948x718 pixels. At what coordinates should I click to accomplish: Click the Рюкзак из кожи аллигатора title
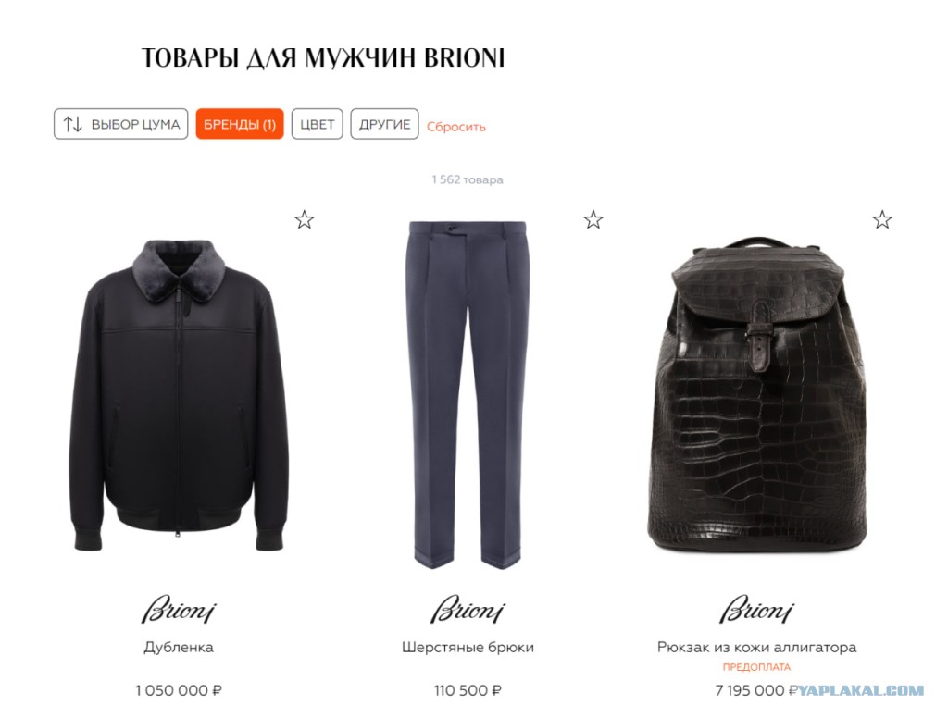[x=756, y=648]
